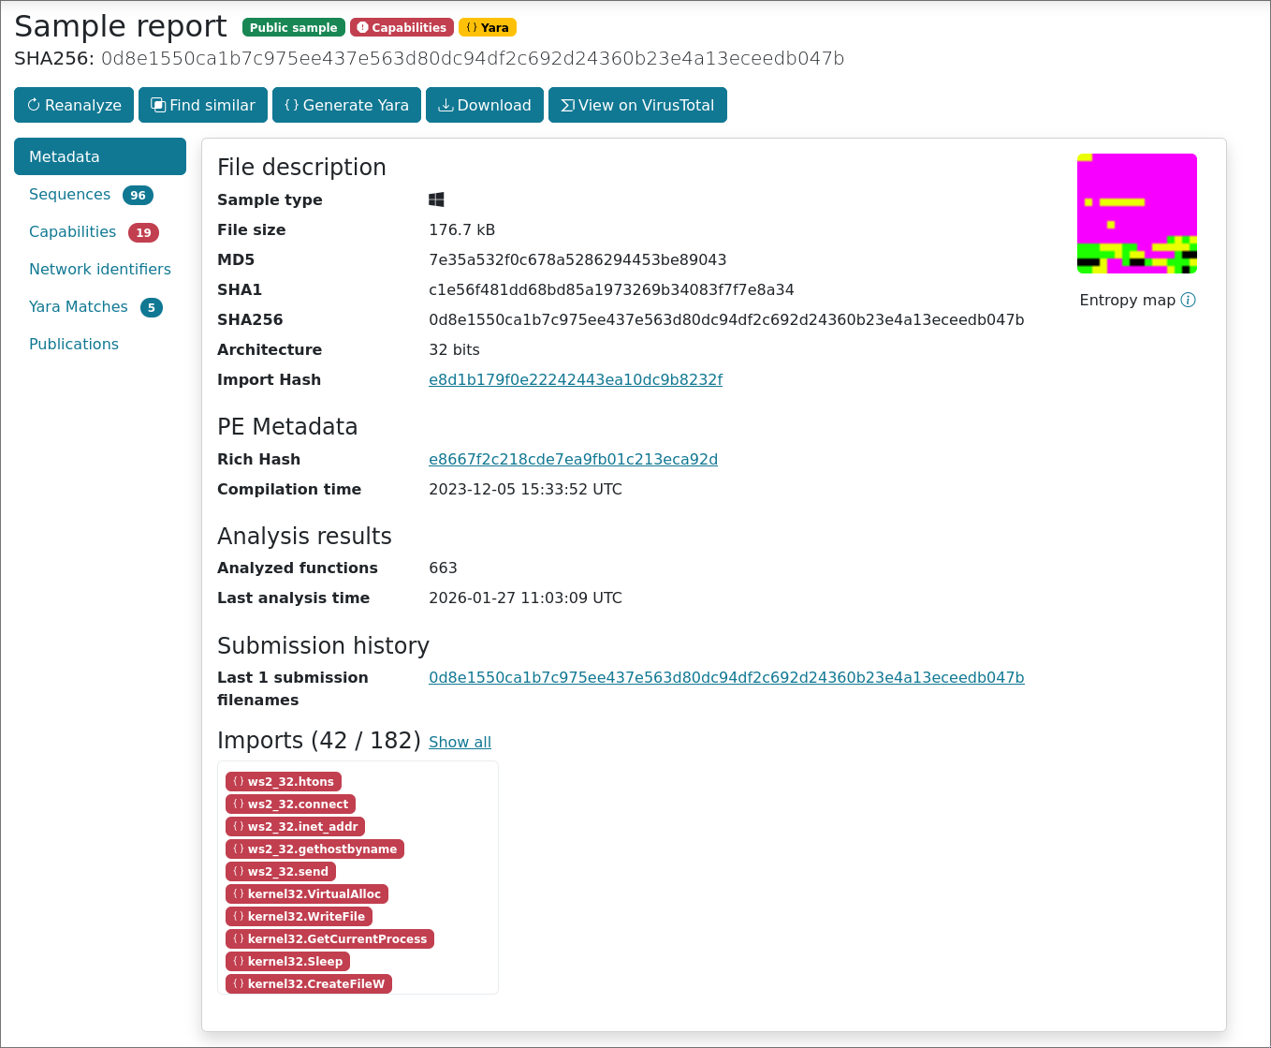Follow the Rich Hash link
This screenshot has height=1048, width=1271.
point(573,460)
